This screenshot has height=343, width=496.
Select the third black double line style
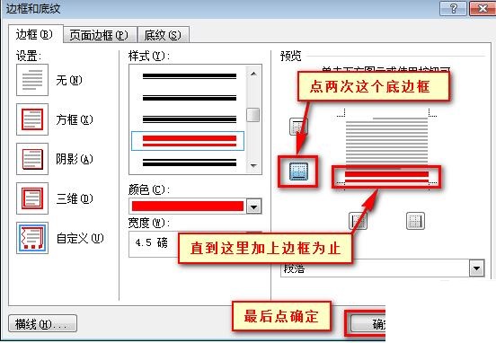pyautogui.click(x=190, y=119)
